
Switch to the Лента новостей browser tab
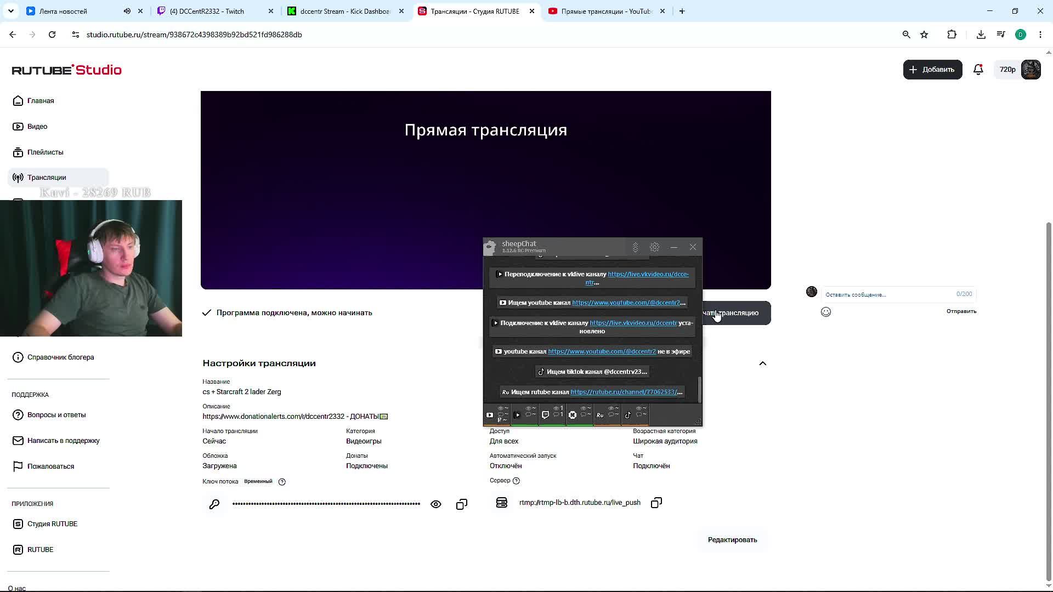tap(63, 11)
